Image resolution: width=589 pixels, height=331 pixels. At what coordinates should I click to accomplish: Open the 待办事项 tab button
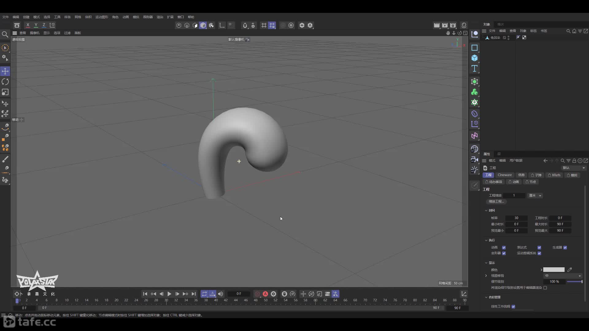point(494,182)
